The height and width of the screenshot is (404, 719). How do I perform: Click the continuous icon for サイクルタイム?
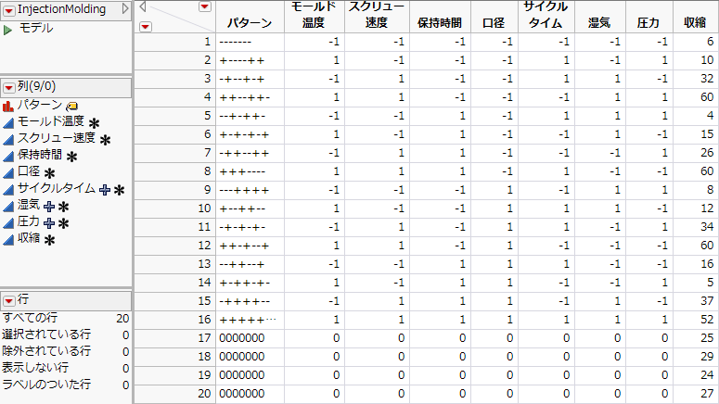(x=8, y=190)
